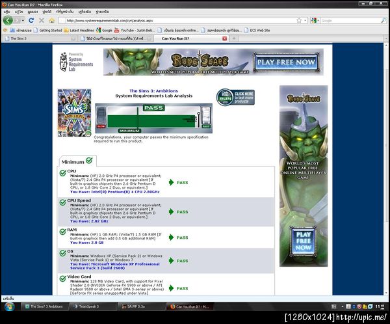This screenshot has width=390, height=324.
Task: Open the ECS Web Site bookmark
Action: click(257, 30)
